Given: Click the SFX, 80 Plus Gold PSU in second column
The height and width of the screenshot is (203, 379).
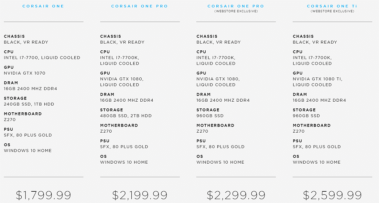Looking at the screenshot, I should click(124, 147).
